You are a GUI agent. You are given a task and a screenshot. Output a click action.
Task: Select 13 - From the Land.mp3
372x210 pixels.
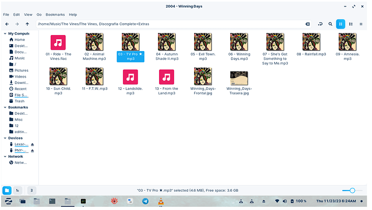[x=167, y=82]
